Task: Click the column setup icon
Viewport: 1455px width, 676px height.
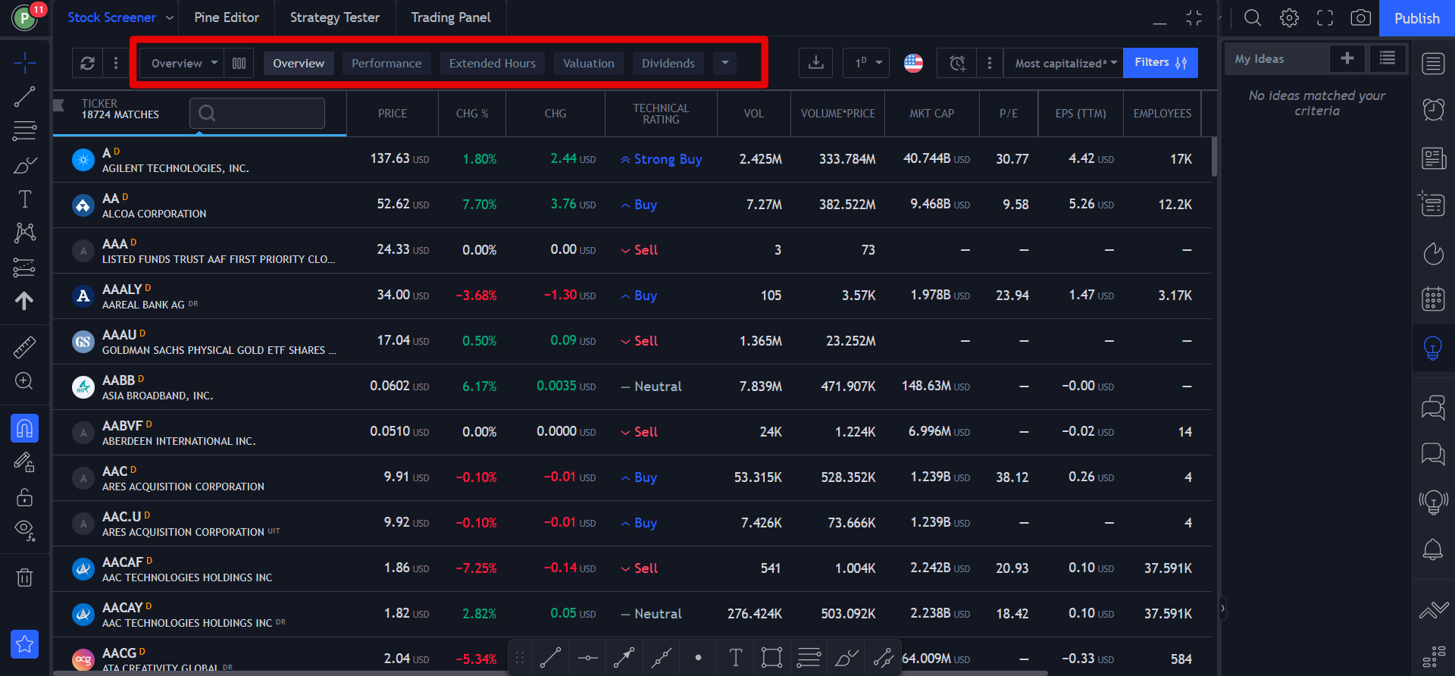Action: [x=239, y=63]
